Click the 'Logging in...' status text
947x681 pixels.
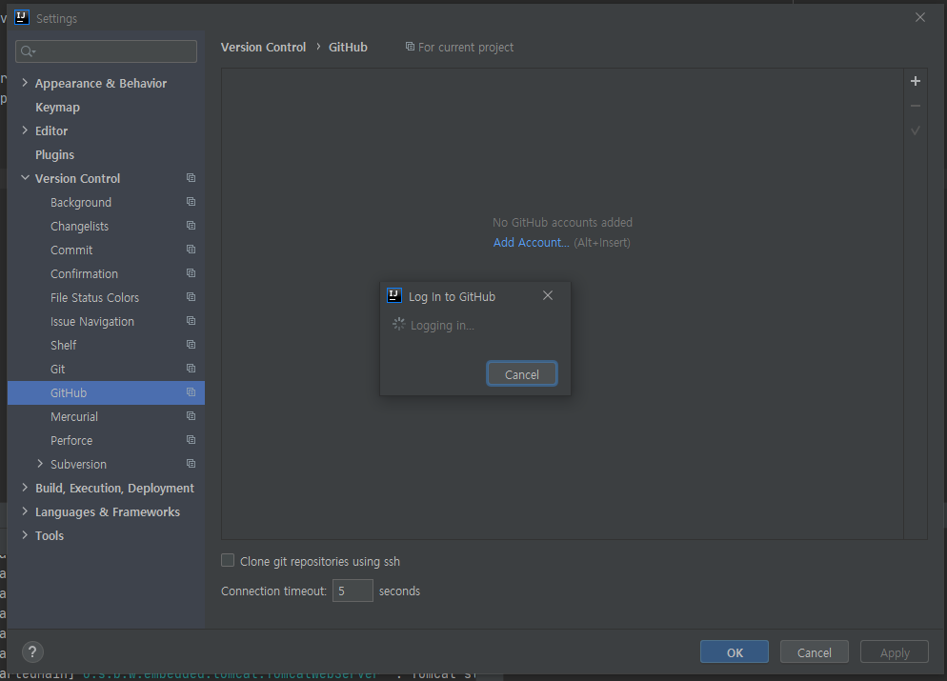[442, 326]
